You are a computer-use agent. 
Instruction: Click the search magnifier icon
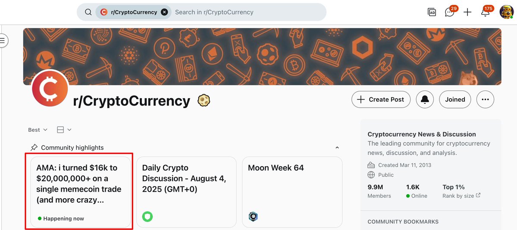[88, 12]
